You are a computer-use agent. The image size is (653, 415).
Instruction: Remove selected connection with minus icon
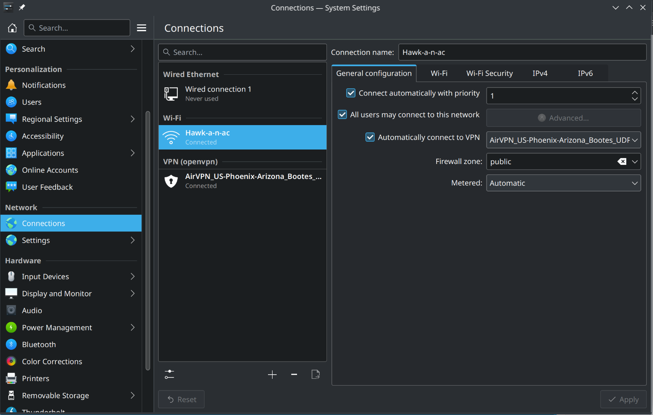point(294,374)
